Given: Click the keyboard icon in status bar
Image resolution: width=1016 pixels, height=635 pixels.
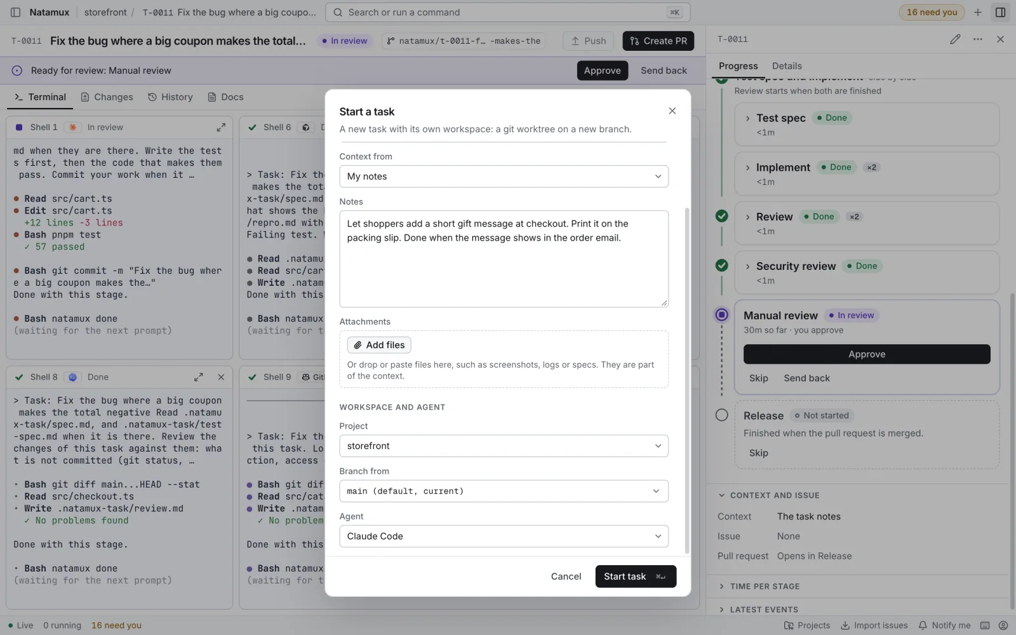Looking at the screenshot, I should pos(985,625).
